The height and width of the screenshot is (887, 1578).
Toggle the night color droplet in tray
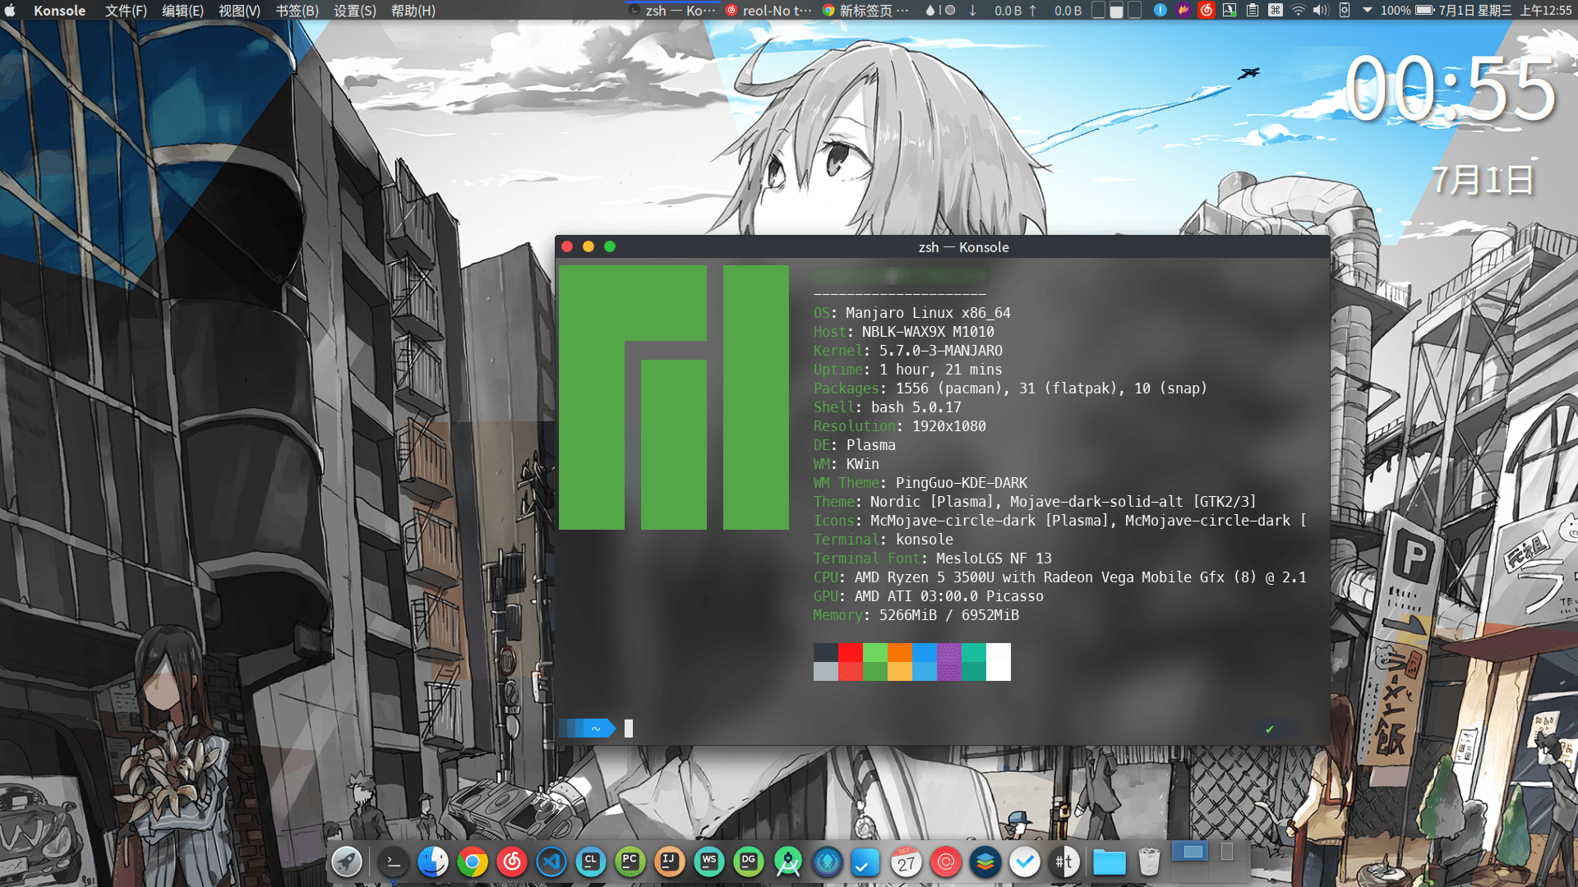point(930,11)
